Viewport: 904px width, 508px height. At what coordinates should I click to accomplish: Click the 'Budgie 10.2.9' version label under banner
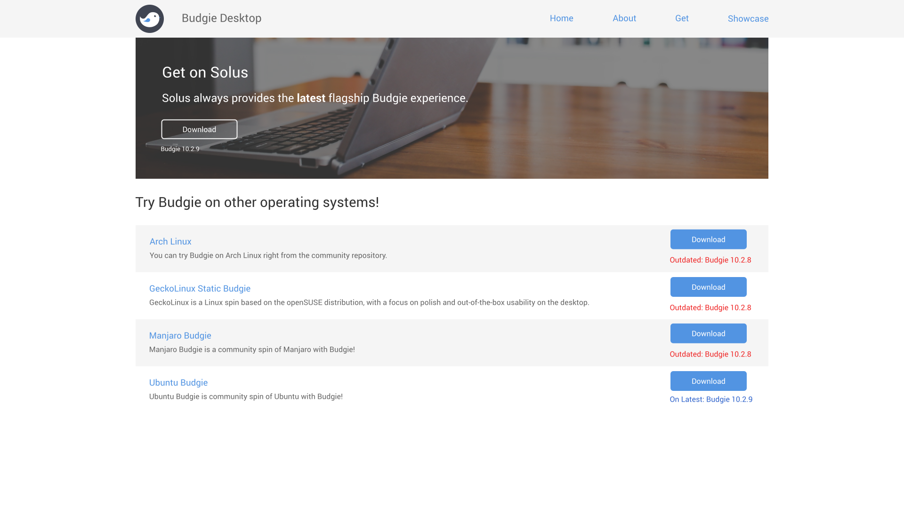click(180, 149)
